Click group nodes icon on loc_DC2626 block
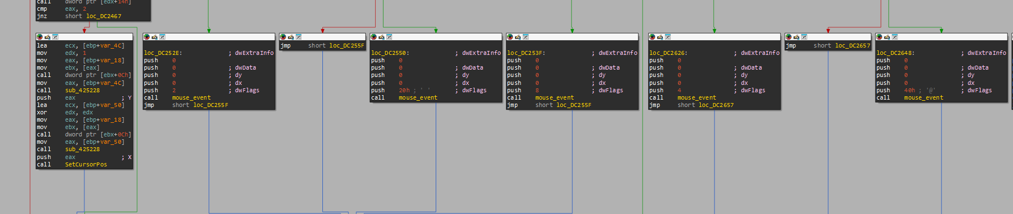Viewport: 1013px width, 214px height. [x=667, y=37]
